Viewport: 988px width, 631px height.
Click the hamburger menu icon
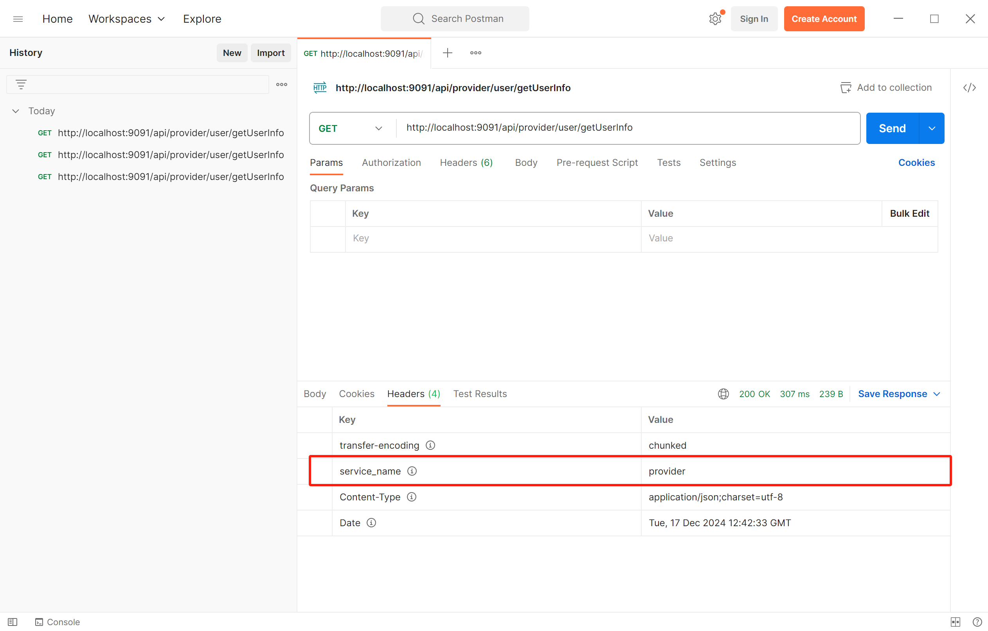point(18,19)
